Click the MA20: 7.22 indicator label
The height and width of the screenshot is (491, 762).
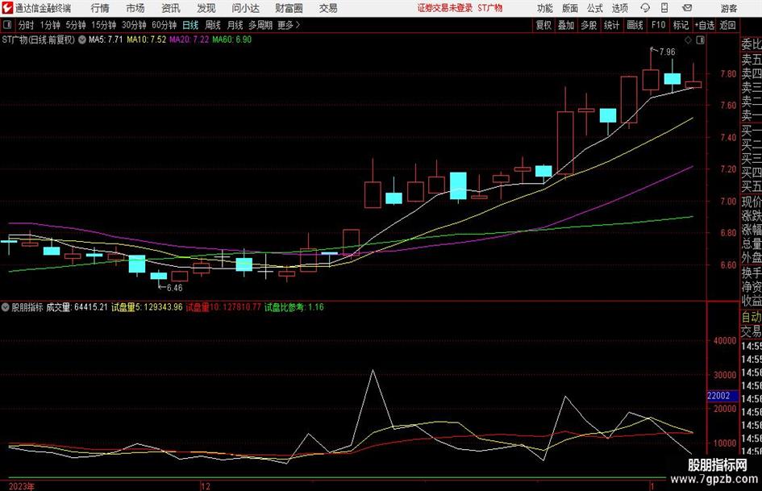tap(189, 40)
